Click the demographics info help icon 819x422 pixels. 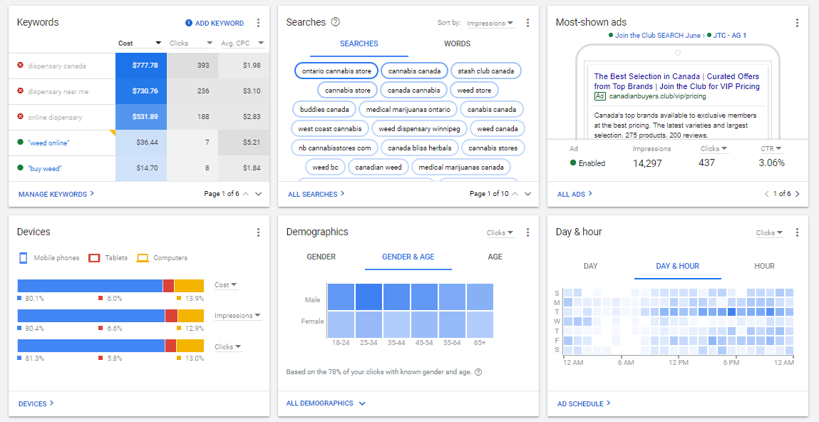click(478, 372)
